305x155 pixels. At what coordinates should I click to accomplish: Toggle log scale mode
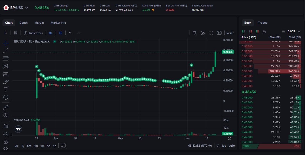(x=224, y=146)
